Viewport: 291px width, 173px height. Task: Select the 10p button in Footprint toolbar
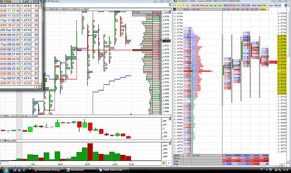(219, 6)
